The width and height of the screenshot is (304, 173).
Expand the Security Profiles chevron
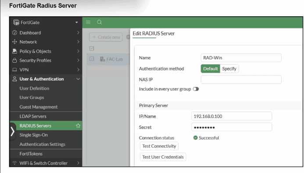(x=78, y=60)
